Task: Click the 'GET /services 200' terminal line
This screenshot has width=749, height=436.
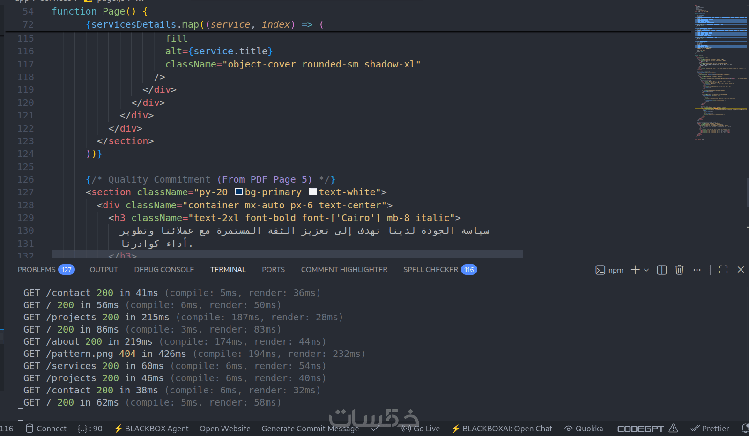Action: tap(175, 366)
